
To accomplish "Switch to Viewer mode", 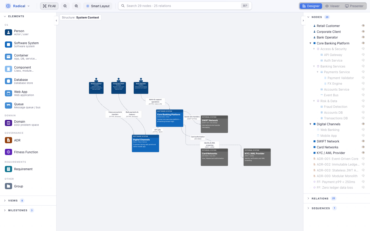I will pyautogui.click(x=332, y=6).
